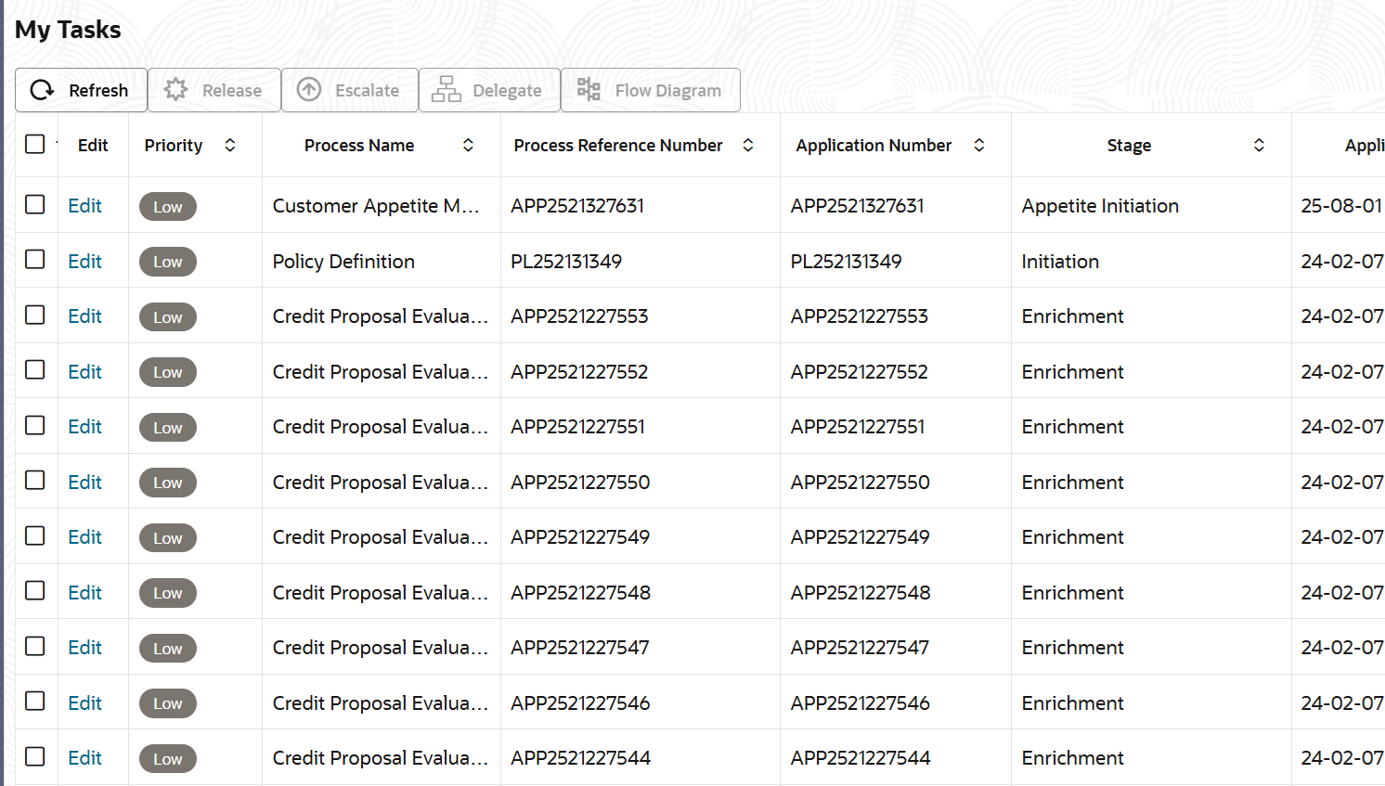Viewport: 1385px width, 786px height.
Task: Check the box for APP2521227546
Action: pos(35,701)
